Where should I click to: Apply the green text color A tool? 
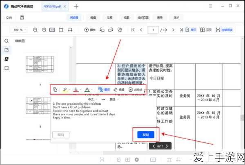[87, 90]
